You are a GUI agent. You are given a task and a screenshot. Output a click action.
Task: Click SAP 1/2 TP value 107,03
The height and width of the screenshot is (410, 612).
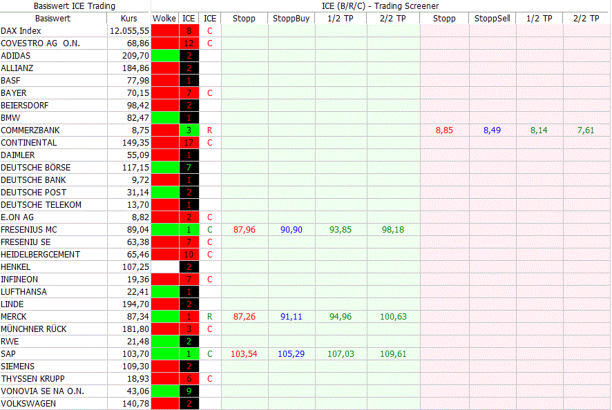click(341, 354)
